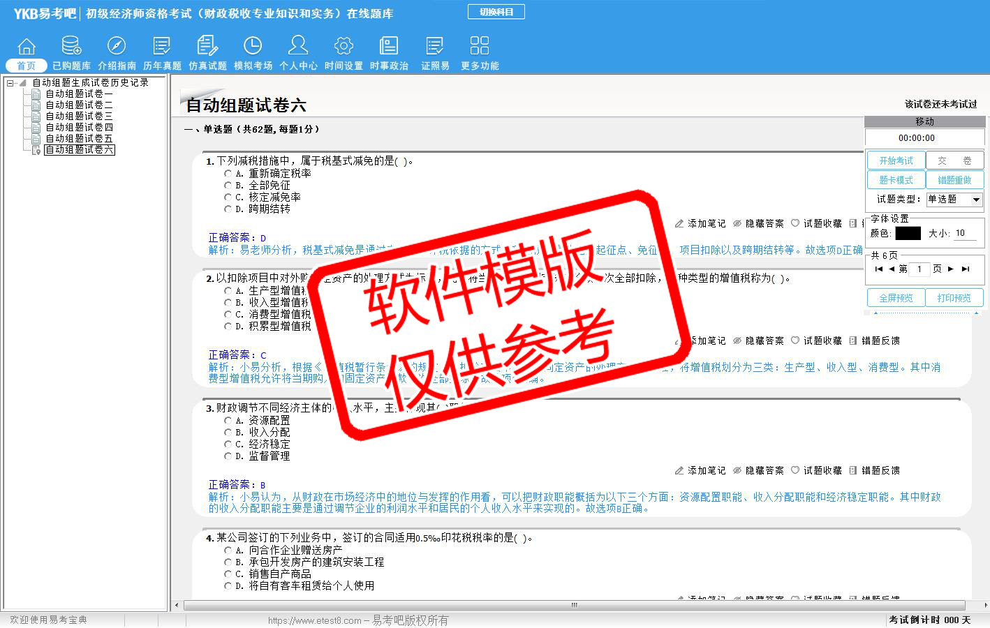
Task: Click the 开始考试 button
Action: click(896, 160)
